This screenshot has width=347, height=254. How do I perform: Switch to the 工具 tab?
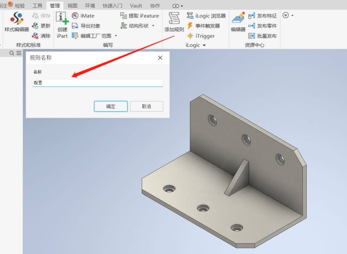pos(37,5)
